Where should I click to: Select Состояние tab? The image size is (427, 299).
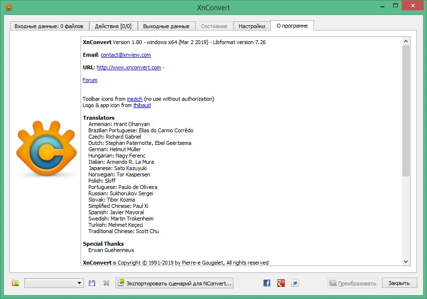click(x=214, y=26)
